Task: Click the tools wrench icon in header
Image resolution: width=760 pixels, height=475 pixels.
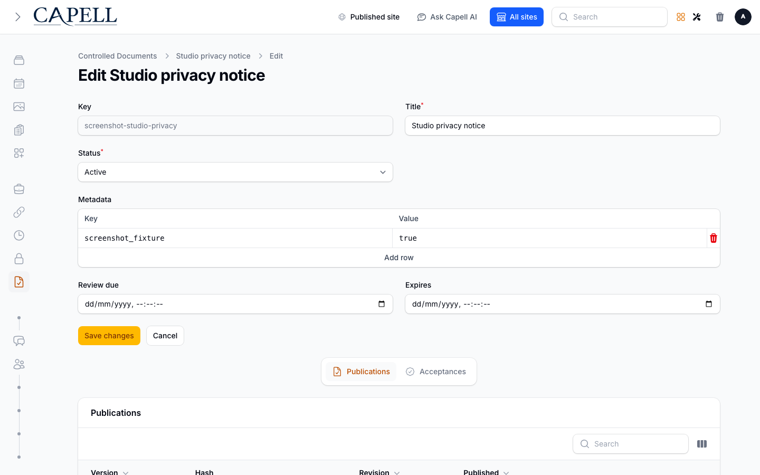Action: [697, 17]
